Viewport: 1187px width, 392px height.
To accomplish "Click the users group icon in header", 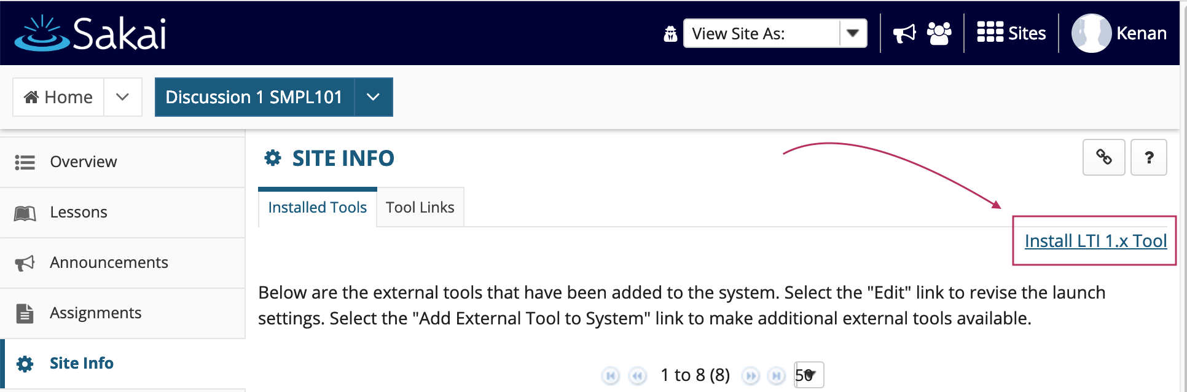I will 939,33.
